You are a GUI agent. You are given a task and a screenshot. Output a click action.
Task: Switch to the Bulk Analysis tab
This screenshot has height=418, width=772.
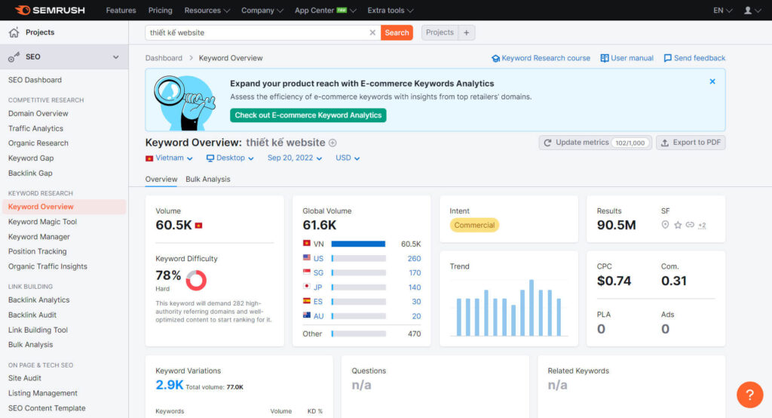tap(207, 180)
